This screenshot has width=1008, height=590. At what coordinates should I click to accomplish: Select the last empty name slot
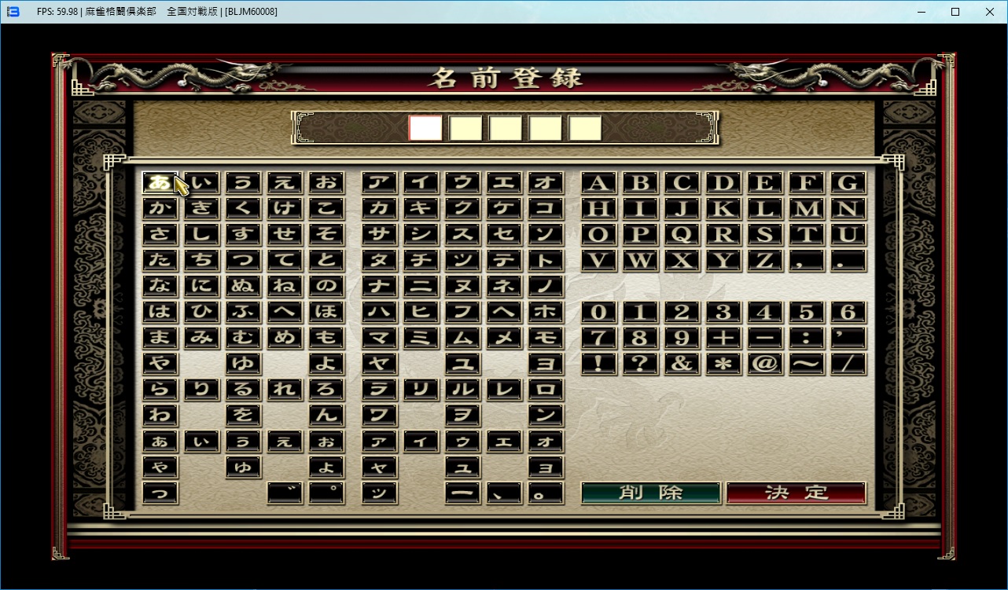point(585,128)
